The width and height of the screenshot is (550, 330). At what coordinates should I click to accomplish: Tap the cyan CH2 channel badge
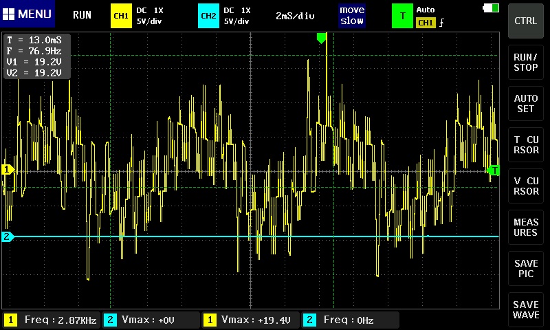208,15
